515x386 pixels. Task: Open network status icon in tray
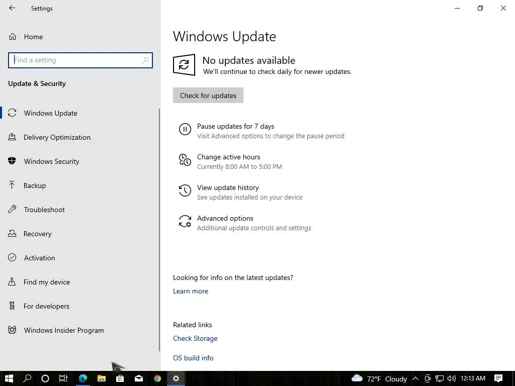pos(440,378)
